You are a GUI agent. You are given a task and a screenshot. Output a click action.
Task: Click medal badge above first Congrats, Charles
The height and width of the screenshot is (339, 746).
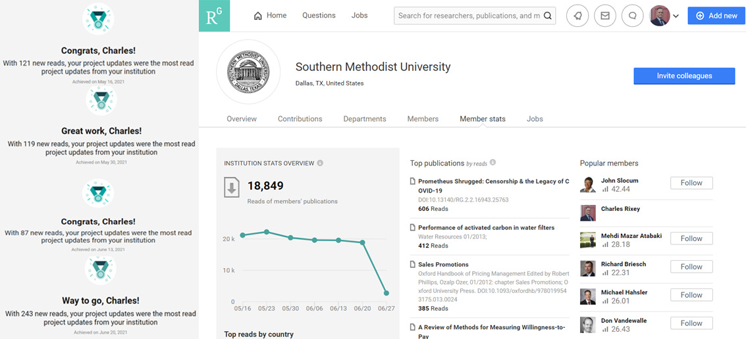pyautogui.click(x=98, y=19)
